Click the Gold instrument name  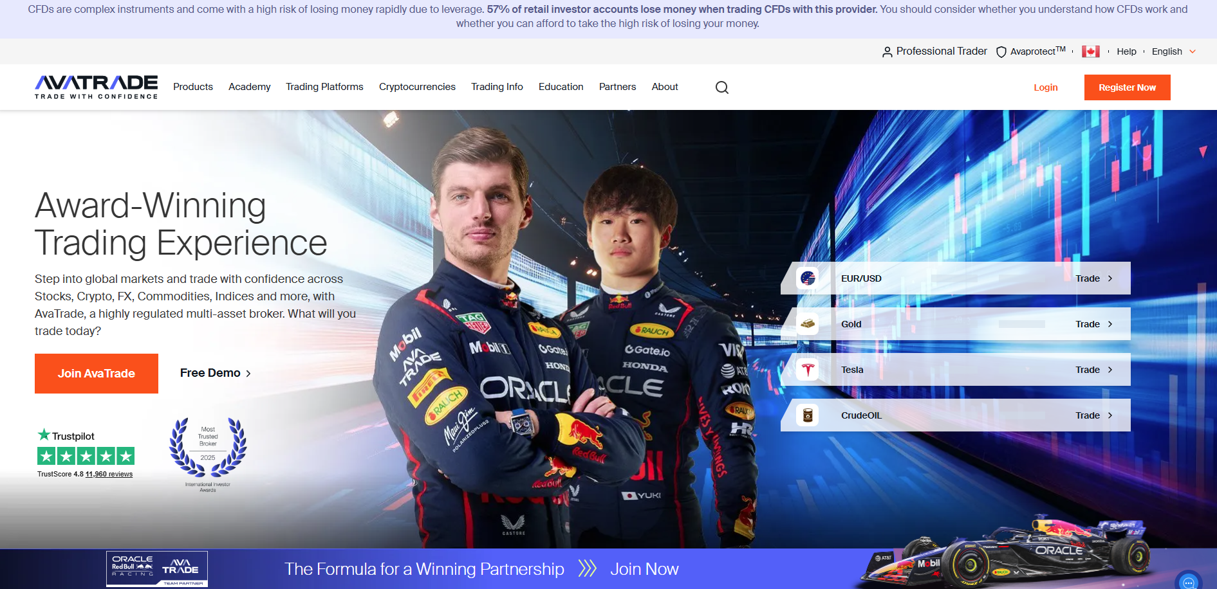851,324
